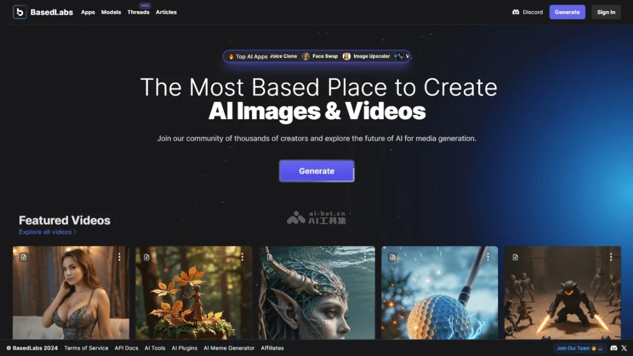Screen dimensions: 633x356
Task: Open options menu on the golf ball video
Action: click(487, 256)
